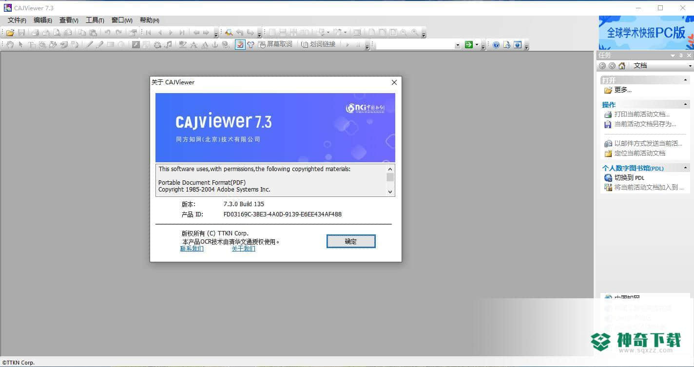The height and width of the screenshot is (367, 694).
Task: Click the document with question mark icon
Action: [x=507, y=45]
